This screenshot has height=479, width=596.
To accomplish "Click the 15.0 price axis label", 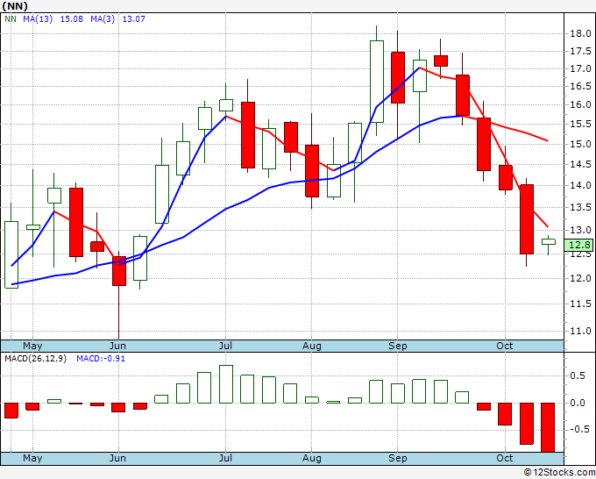I will click(580, 144).
